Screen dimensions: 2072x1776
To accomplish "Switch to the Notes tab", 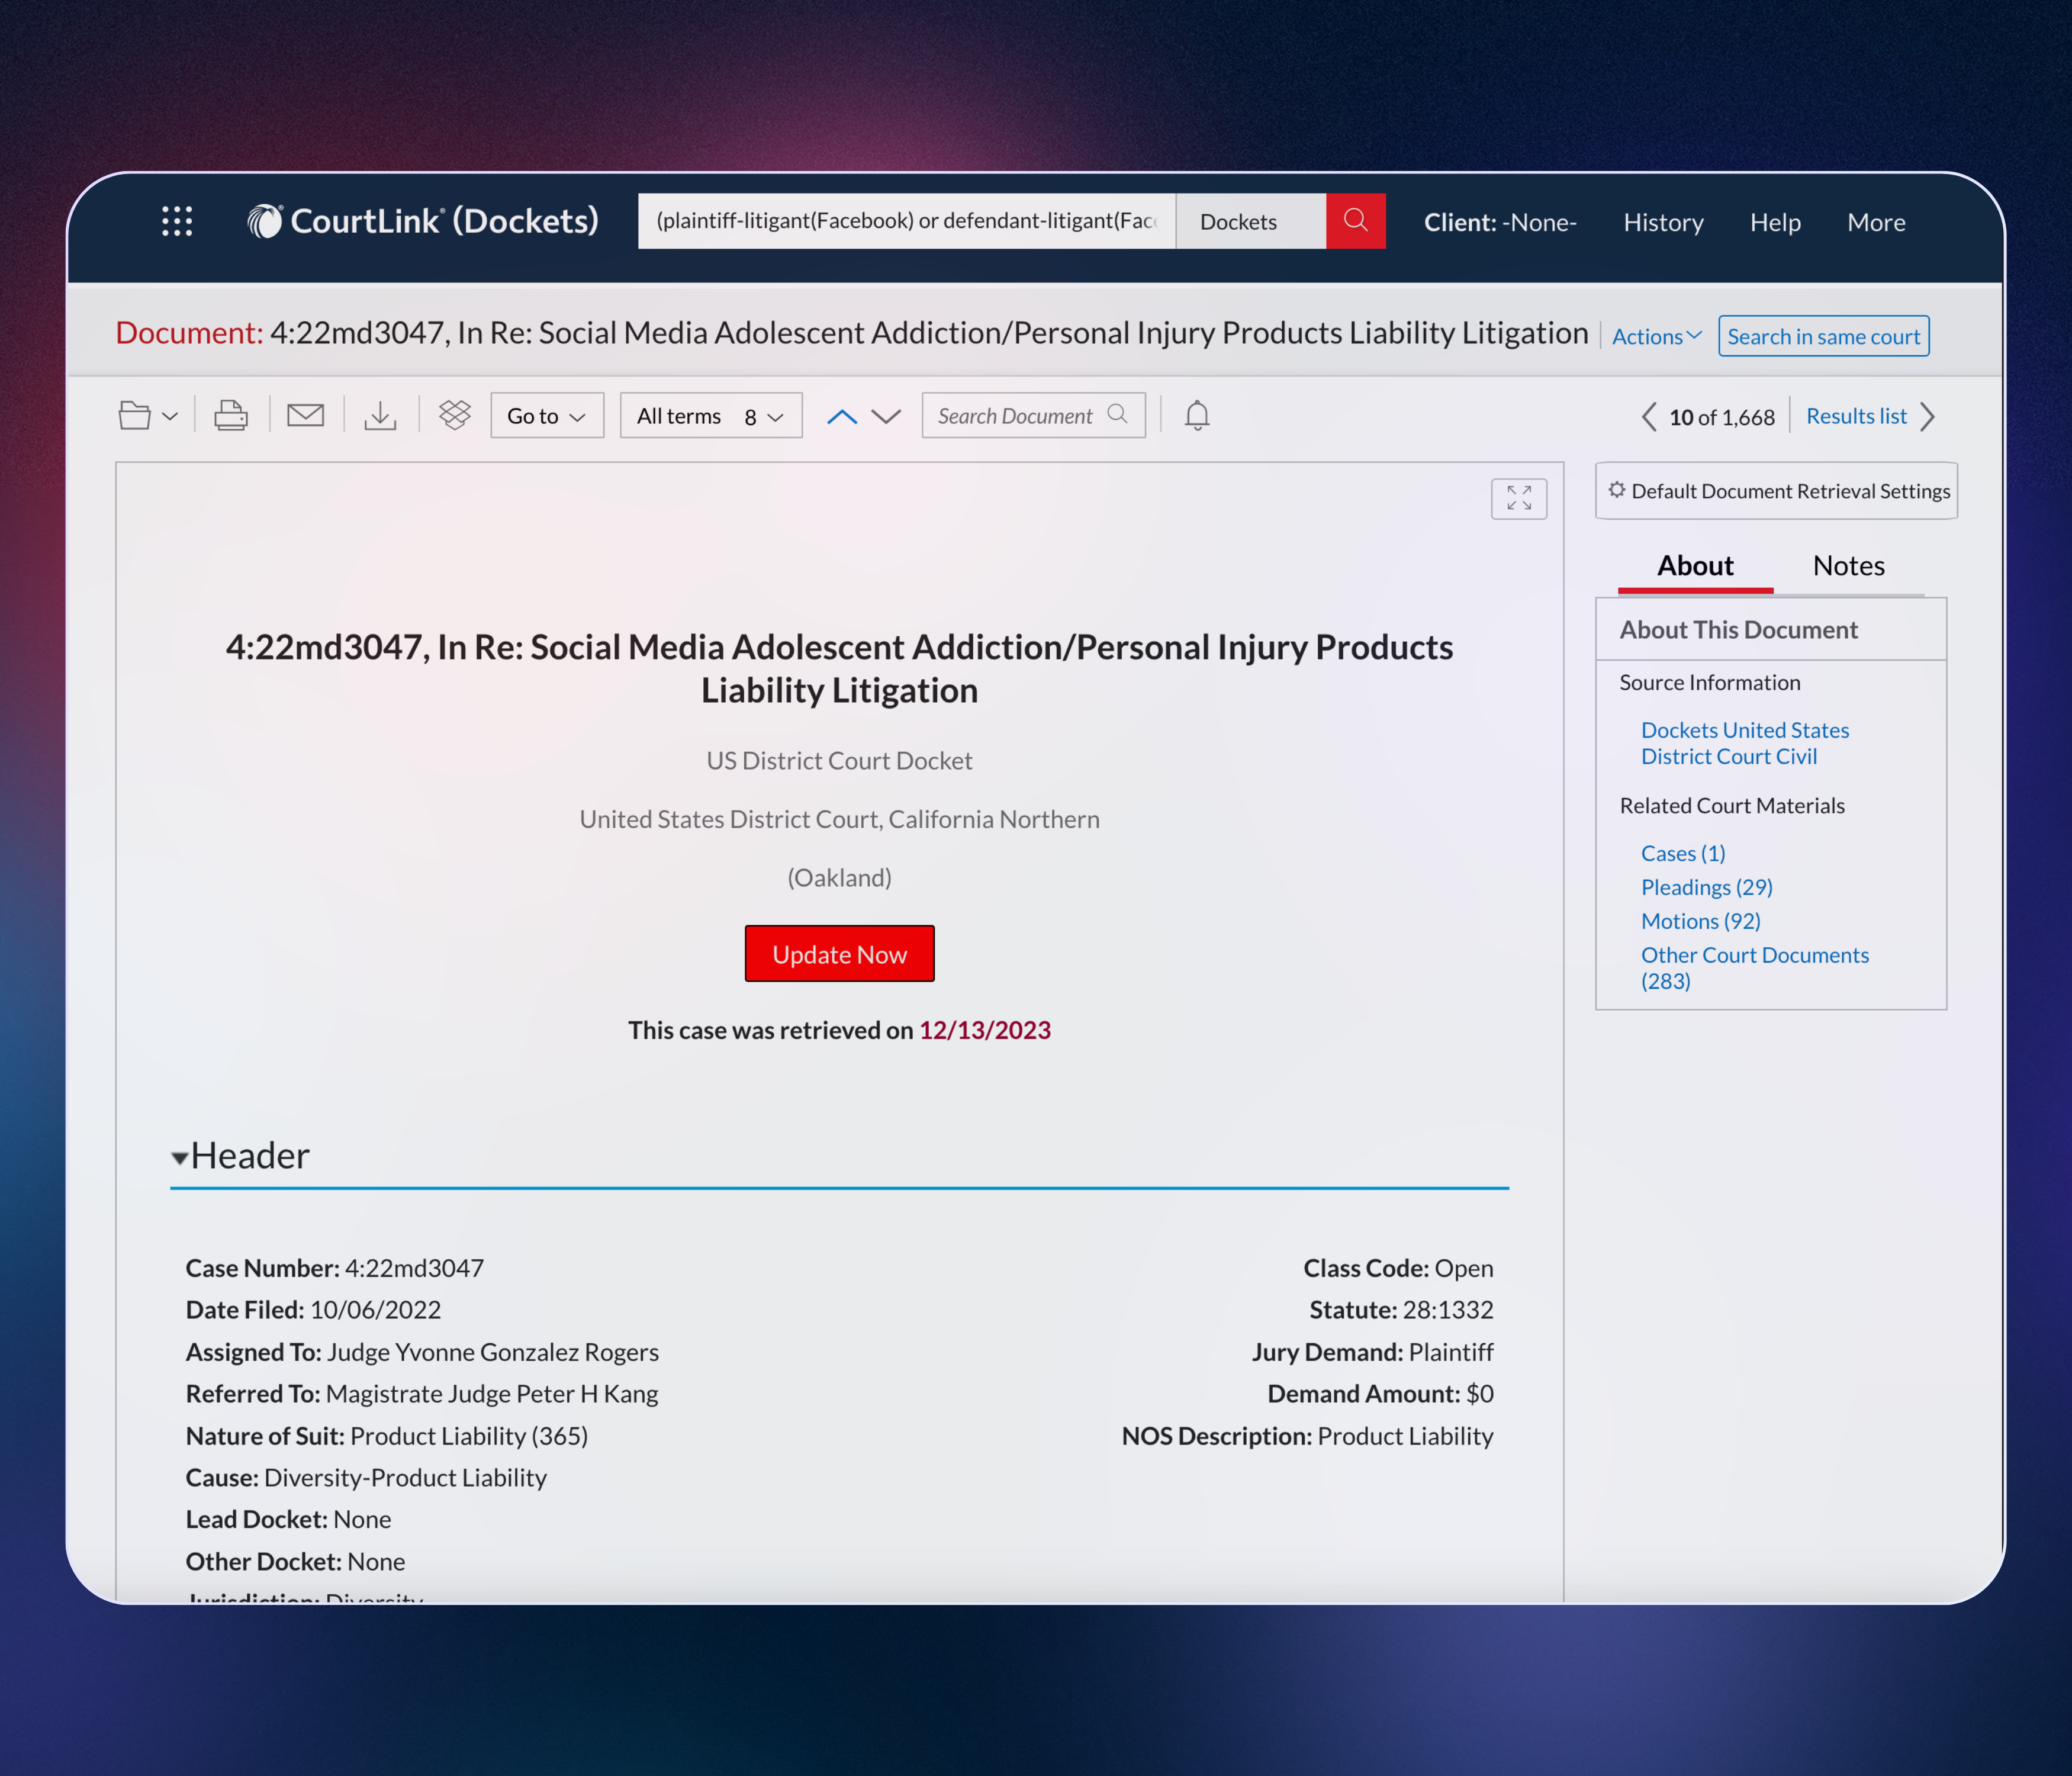I will pyautogui.click(x=1848, y=566).
